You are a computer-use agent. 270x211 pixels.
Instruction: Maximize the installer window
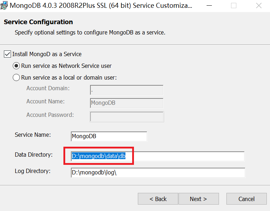click(234, 6)
